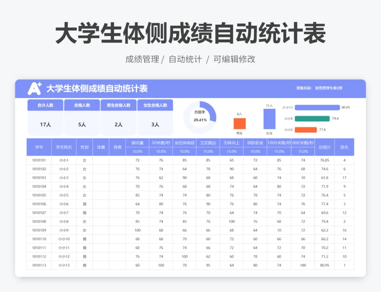Click the 自动统计 subtitle text
Viewport: 381px width, 292px height.
pyautogui.click(x=185, y=59)
